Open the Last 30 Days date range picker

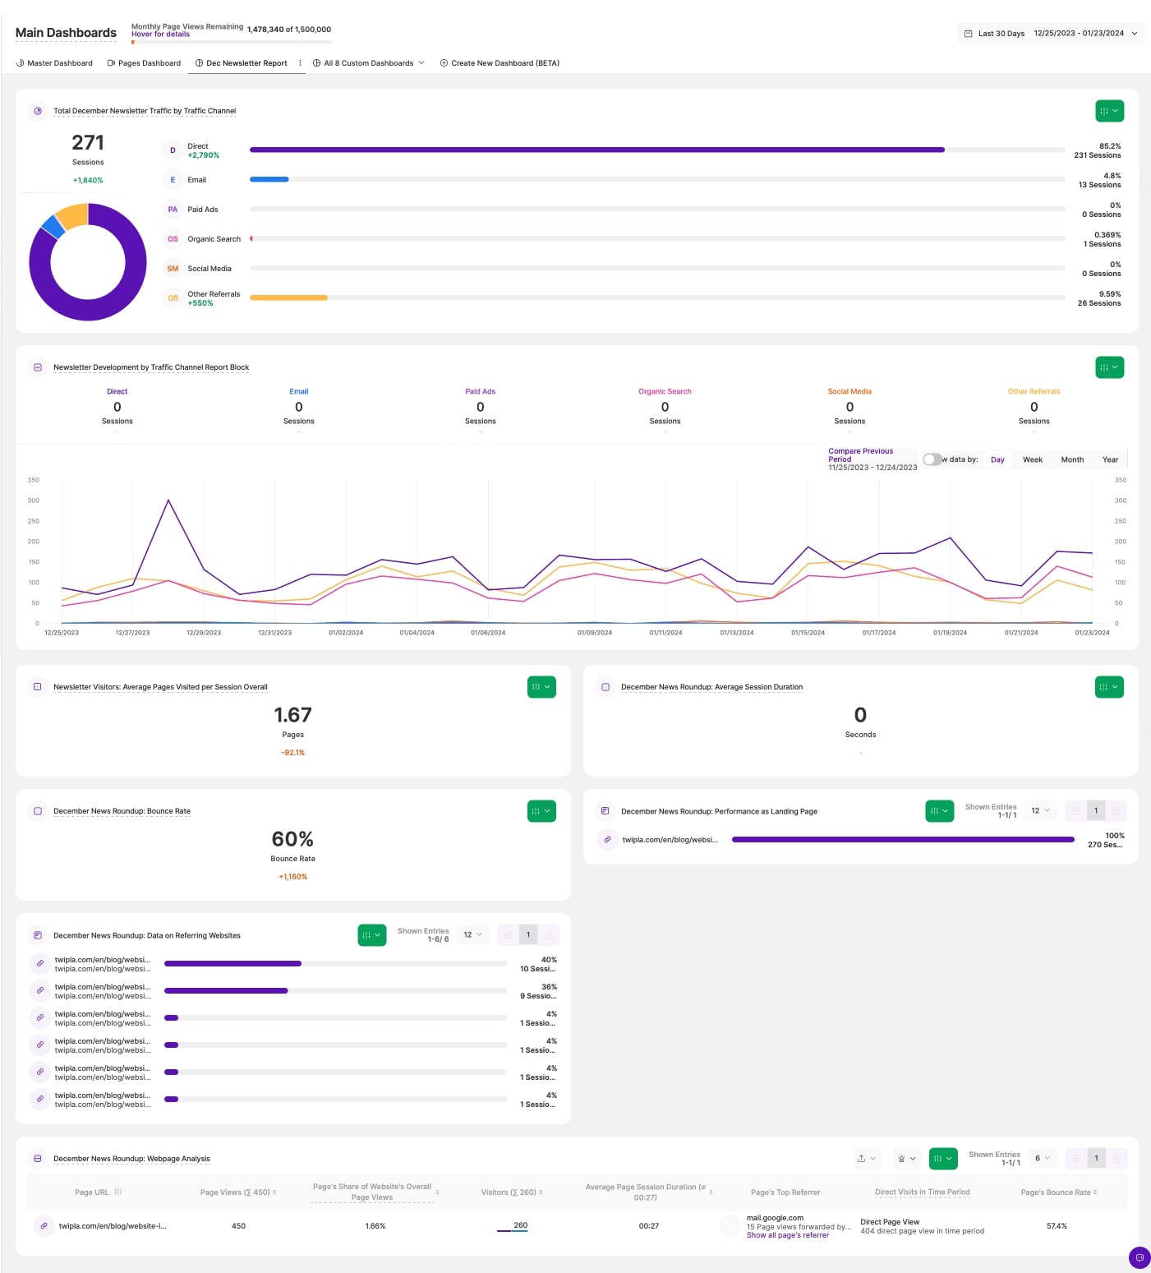(x=1050, y=34)
